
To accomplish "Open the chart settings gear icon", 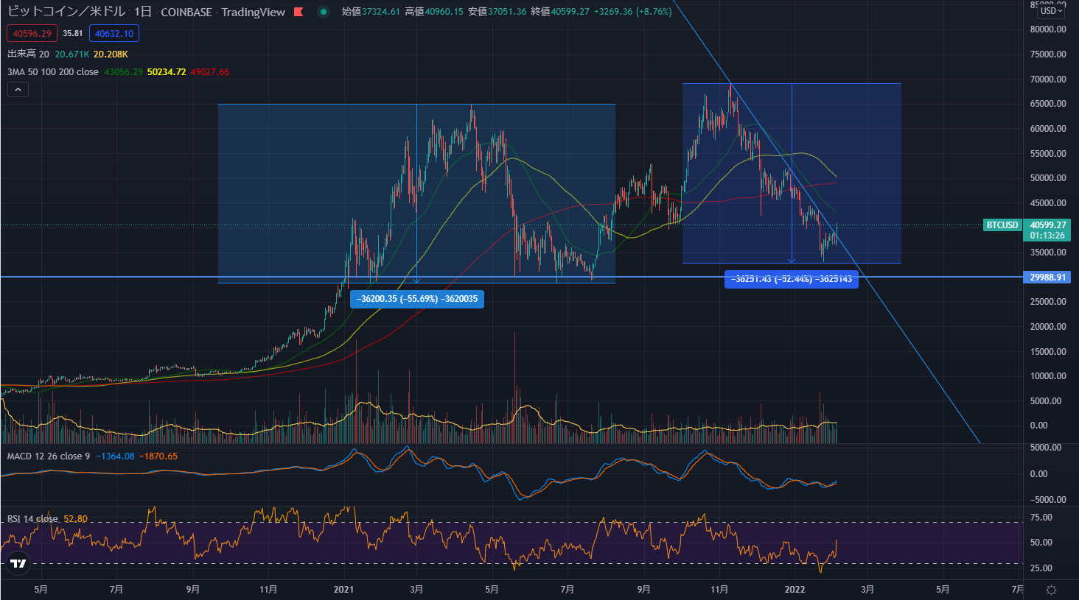I will coord(1052,590).
